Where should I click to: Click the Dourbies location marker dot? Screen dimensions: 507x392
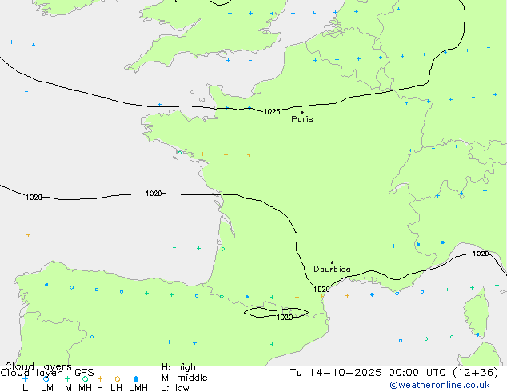pyautogui.click(x=332, y=262)
